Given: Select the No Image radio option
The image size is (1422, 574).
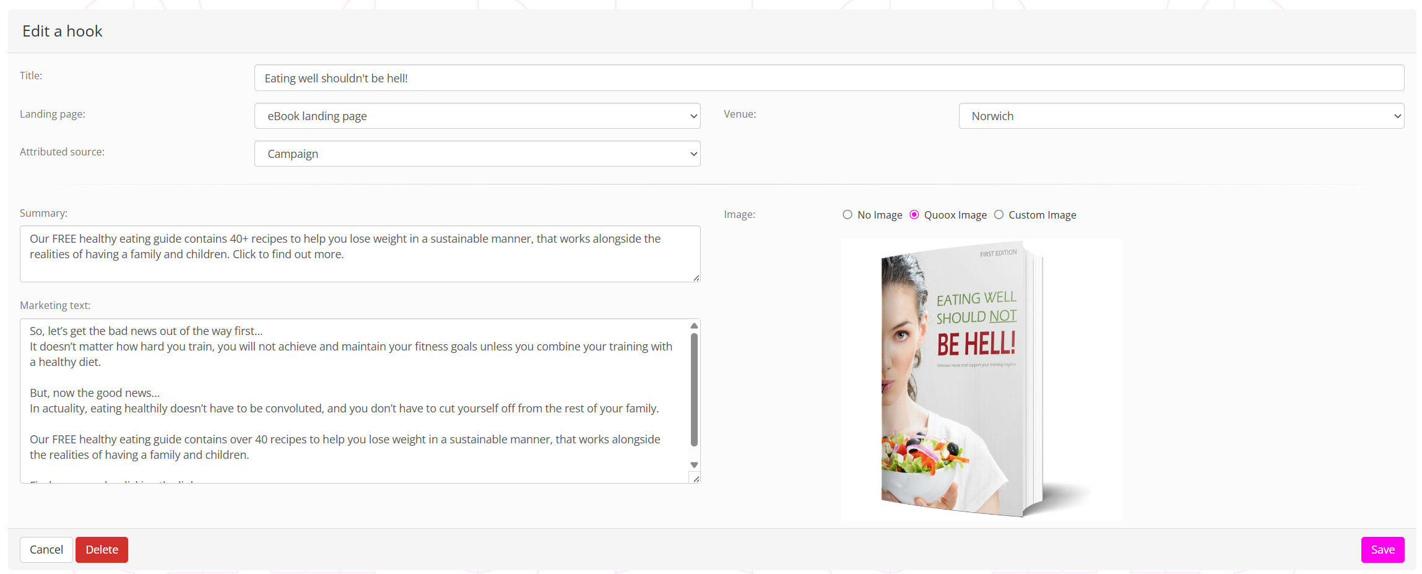Looking at the screenshot, I should click(x=847, y=215).
